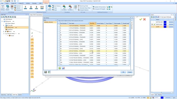This screenshot has width=177, height=99.
Task: Switch to the Create 2D ribbon tab
Action: pyautogui.click(x=14, y=3)
